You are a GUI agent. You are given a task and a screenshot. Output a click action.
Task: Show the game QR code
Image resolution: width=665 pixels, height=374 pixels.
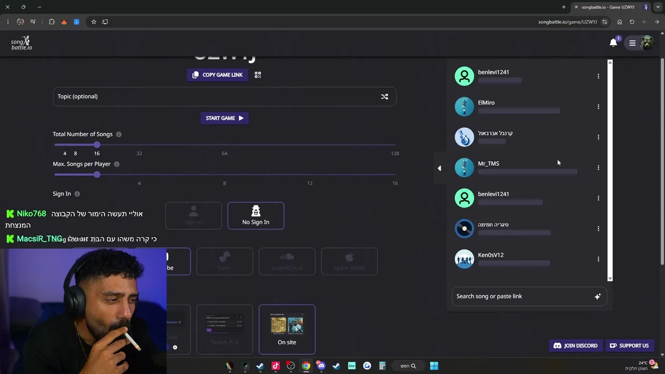tap(258, 75)
